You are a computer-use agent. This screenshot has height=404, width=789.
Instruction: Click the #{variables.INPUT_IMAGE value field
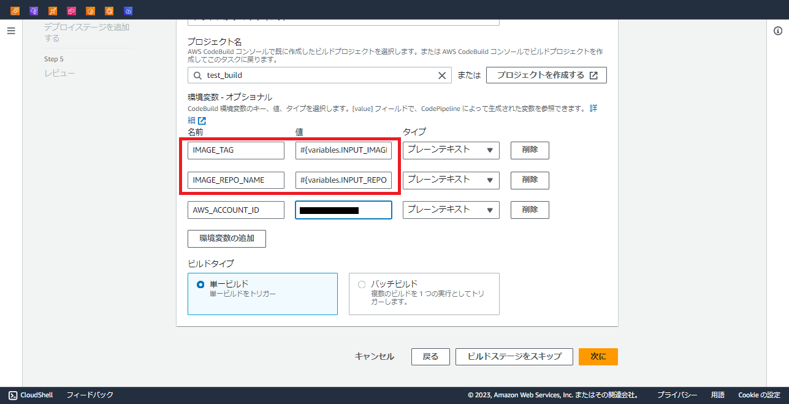coord(343,150)
